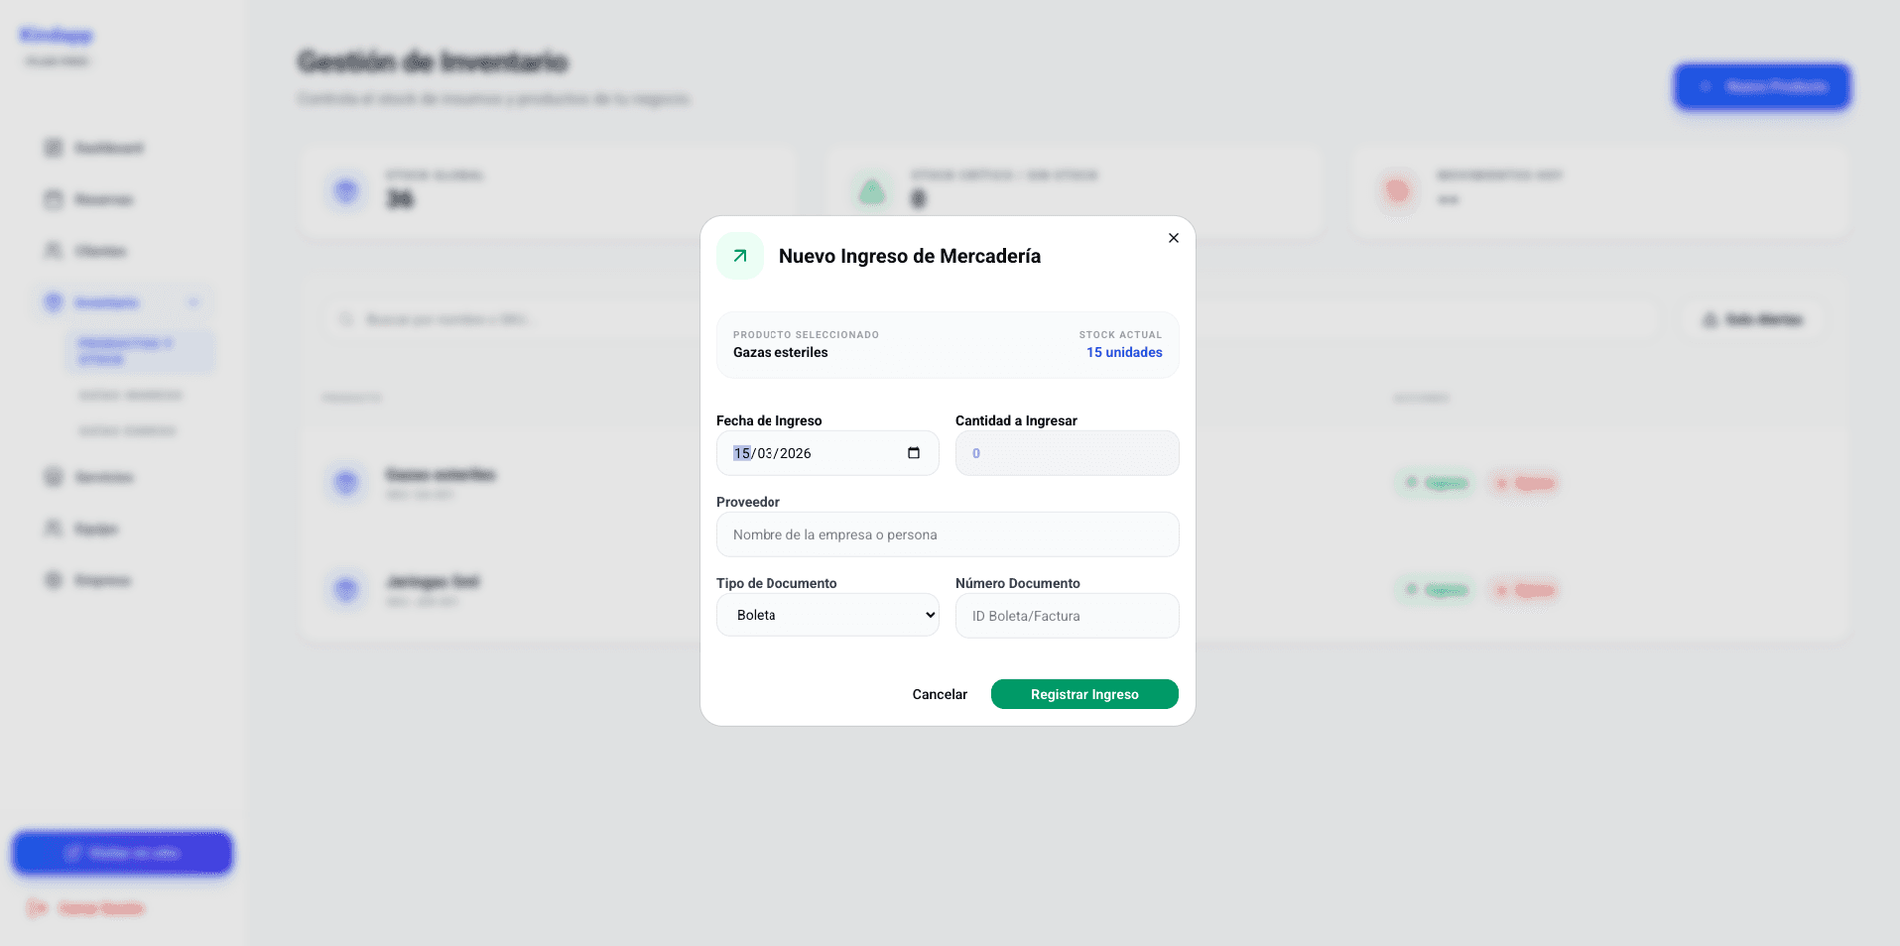
Task: Click the Dashboard icon in the sidebar
Action: (x=54, y=148)
